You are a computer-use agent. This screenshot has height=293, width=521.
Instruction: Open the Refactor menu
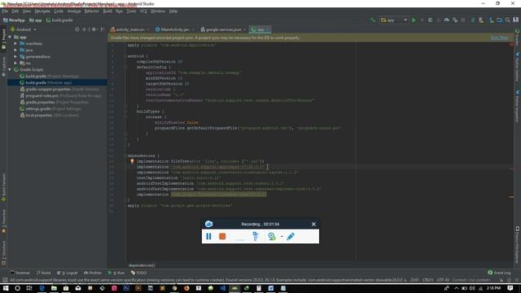92,11
